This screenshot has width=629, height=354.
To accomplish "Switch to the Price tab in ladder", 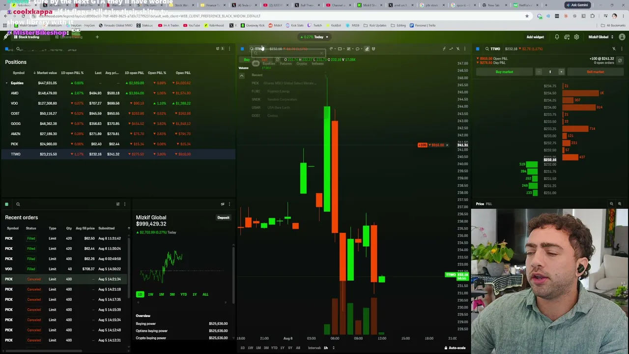I will [480, 204].
